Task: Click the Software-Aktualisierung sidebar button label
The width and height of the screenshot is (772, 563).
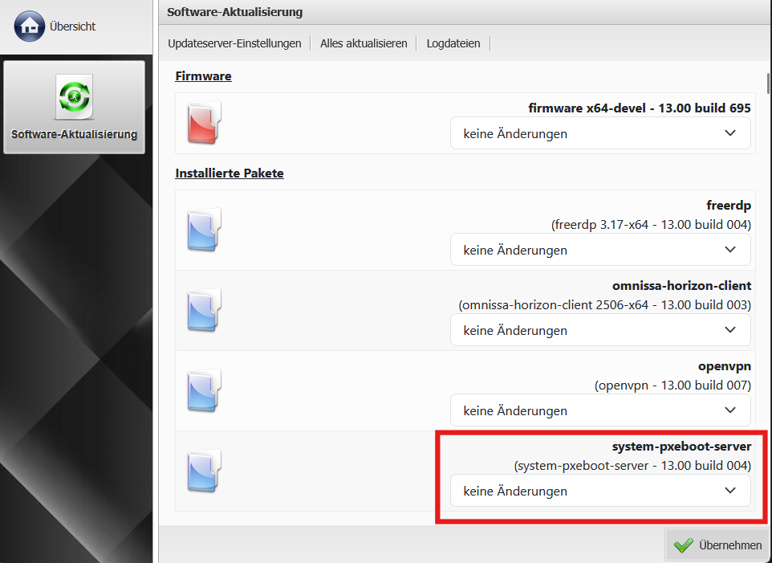Action: pyautogui.click(x=74, y=135)
